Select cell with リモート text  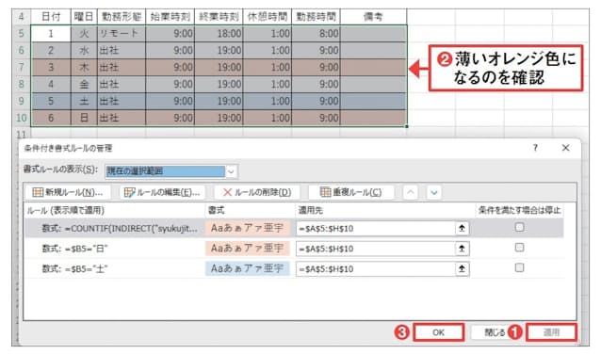tap(122, 34)
